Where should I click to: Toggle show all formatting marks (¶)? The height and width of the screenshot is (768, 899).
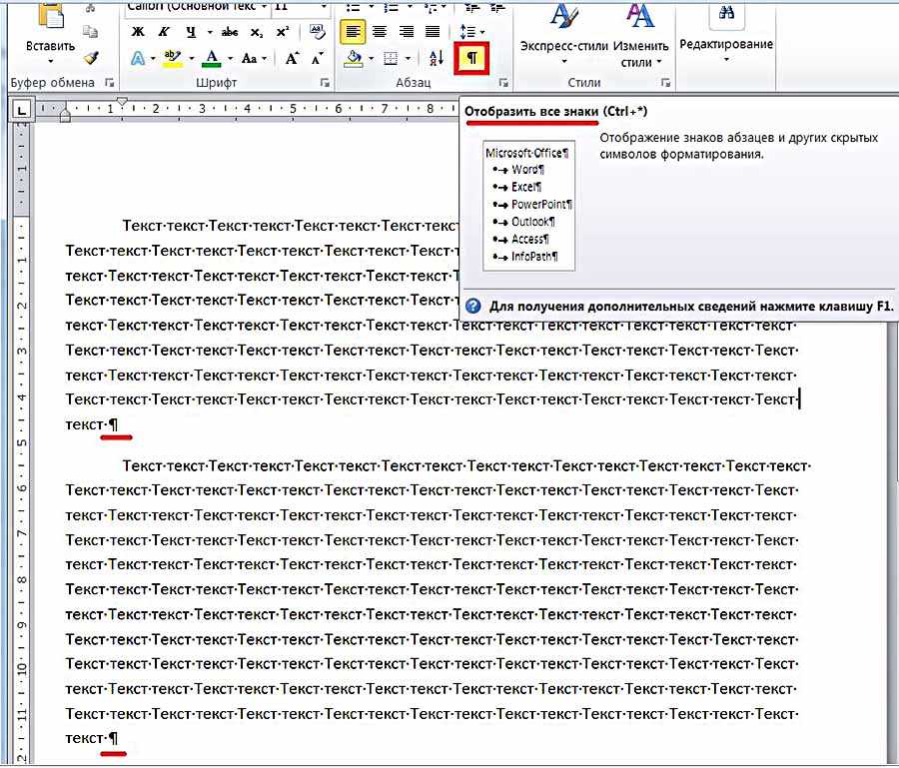click(x=472, y=59)
